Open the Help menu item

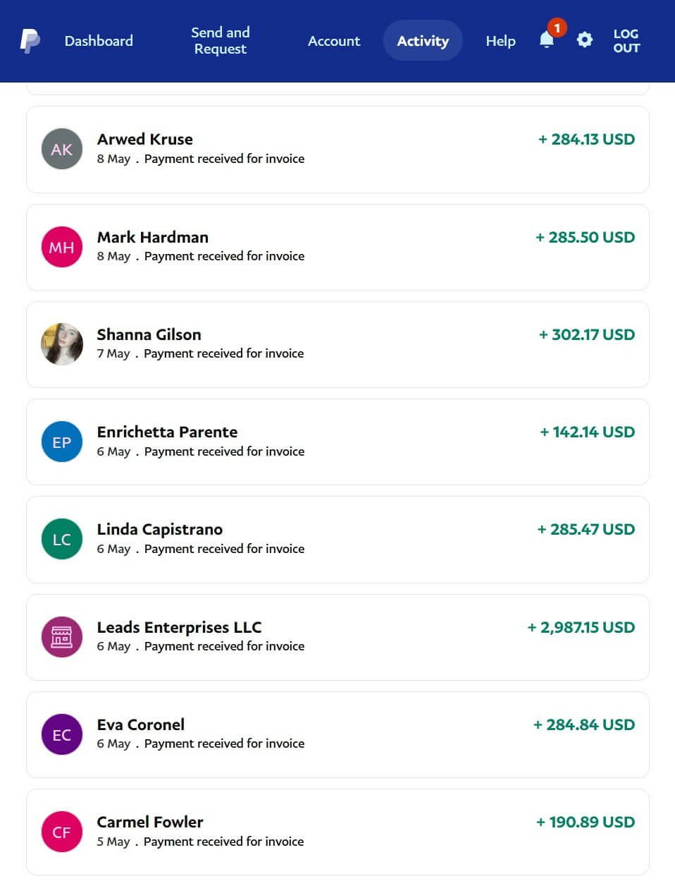click(x=500, y=41)
